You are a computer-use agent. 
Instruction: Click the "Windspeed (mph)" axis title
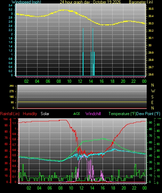(26, 2)
